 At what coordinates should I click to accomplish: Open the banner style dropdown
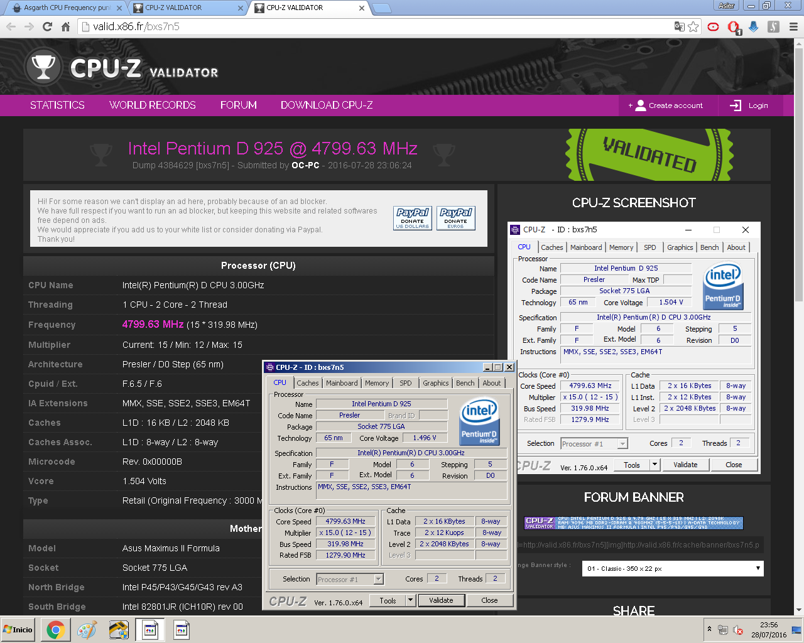coord(673,568)
